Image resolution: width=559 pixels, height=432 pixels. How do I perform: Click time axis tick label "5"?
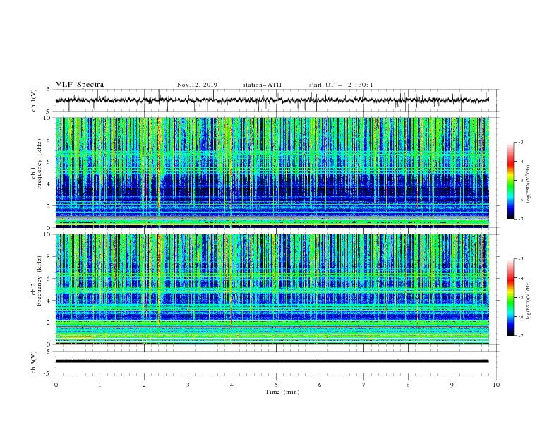pyautogui.click(x=276, y=385)
